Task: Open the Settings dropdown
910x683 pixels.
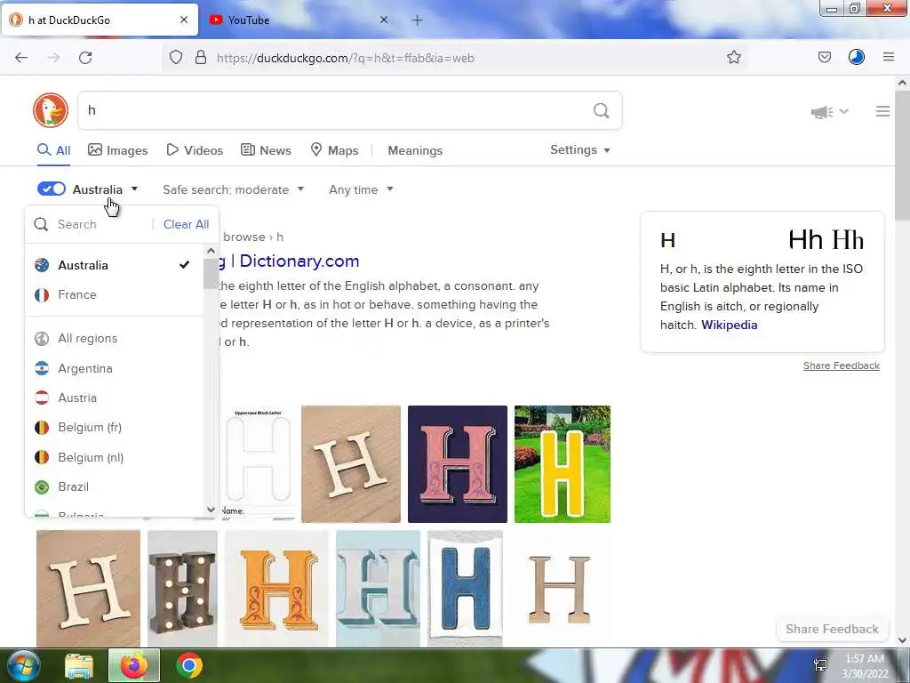Action: tap(579, 149)
